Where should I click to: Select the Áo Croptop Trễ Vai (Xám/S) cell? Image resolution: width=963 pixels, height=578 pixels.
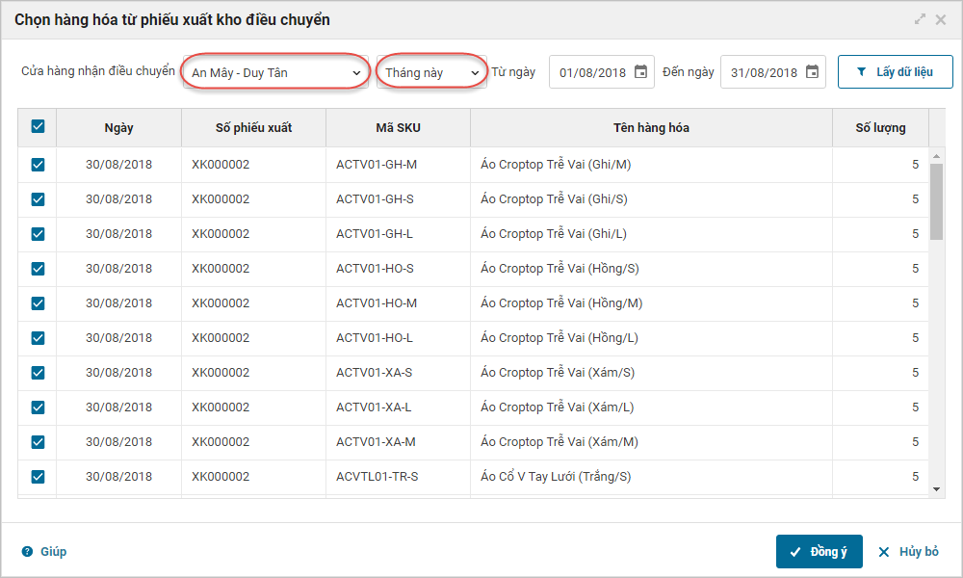click(x=651, y=373)
